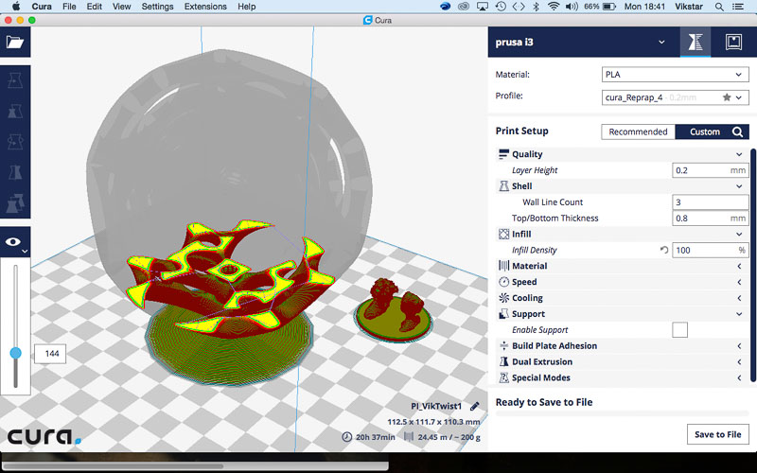Screen dimensions: 757x473
Task: Open the Bluetooth menu bar icon
Action: click(536, 7)
